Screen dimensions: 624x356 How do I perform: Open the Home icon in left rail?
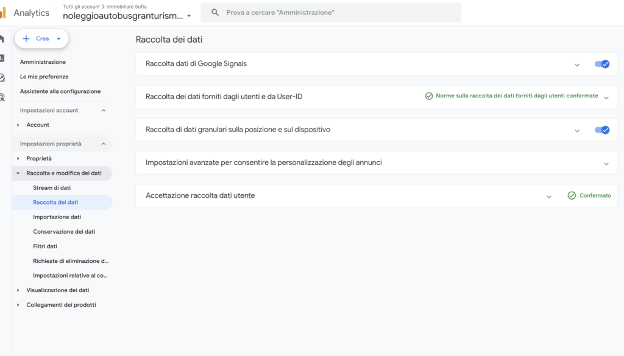2,39
